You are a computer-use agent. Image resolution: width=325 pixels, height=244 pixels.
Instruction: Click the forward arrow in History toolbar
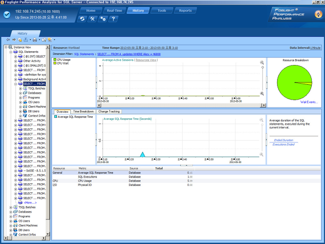tap(14, 39)
